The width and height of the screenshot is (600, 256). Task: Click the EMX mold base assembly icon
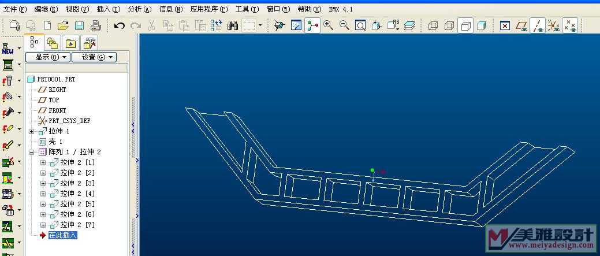8,65
